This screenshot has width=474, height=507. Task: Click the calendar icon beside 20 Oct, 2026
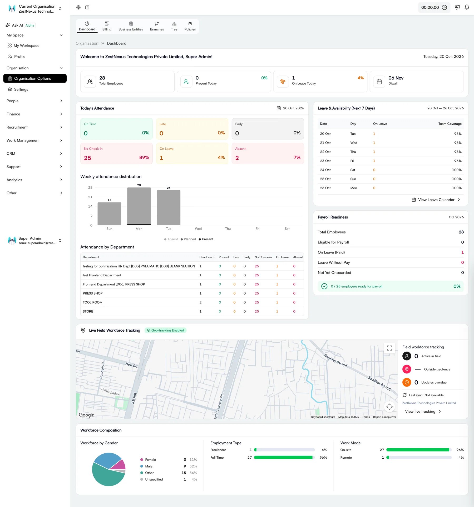click(x=279, y=108)
